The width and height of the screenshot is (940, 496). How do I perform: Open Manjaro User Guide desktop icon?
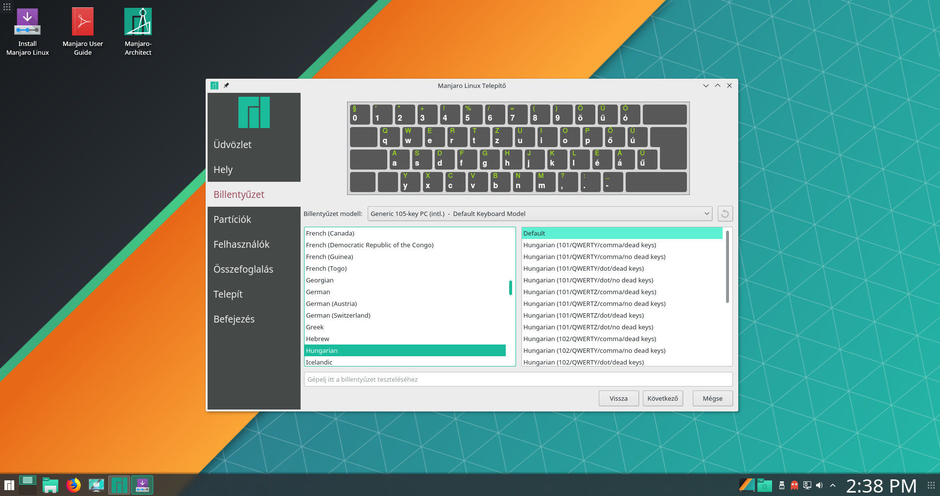(83, 32)
